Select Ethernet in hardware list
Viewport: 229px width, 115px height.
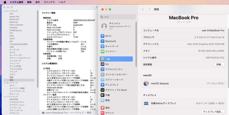point(14,22)
